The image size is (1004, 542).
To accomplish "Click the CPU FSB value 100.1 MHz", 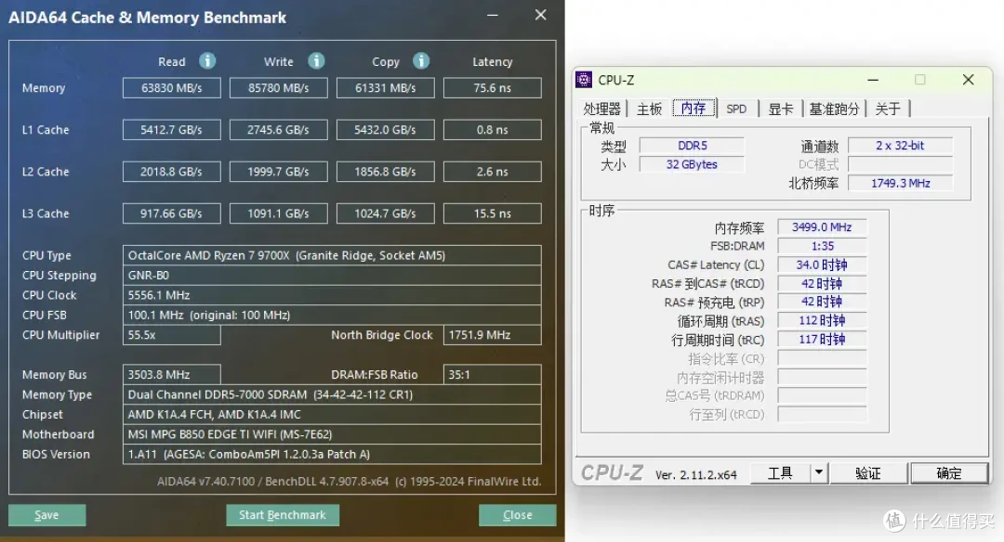I will coord(332,315).
